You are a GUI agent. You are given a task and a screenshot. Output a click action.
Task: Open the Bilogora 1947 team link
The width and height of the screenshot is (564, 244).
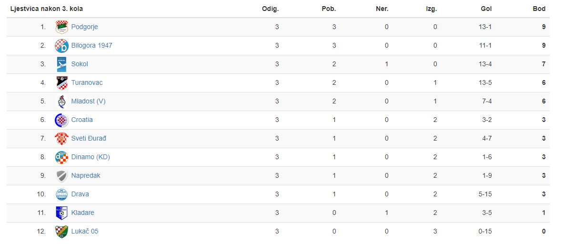click(92, 46)
